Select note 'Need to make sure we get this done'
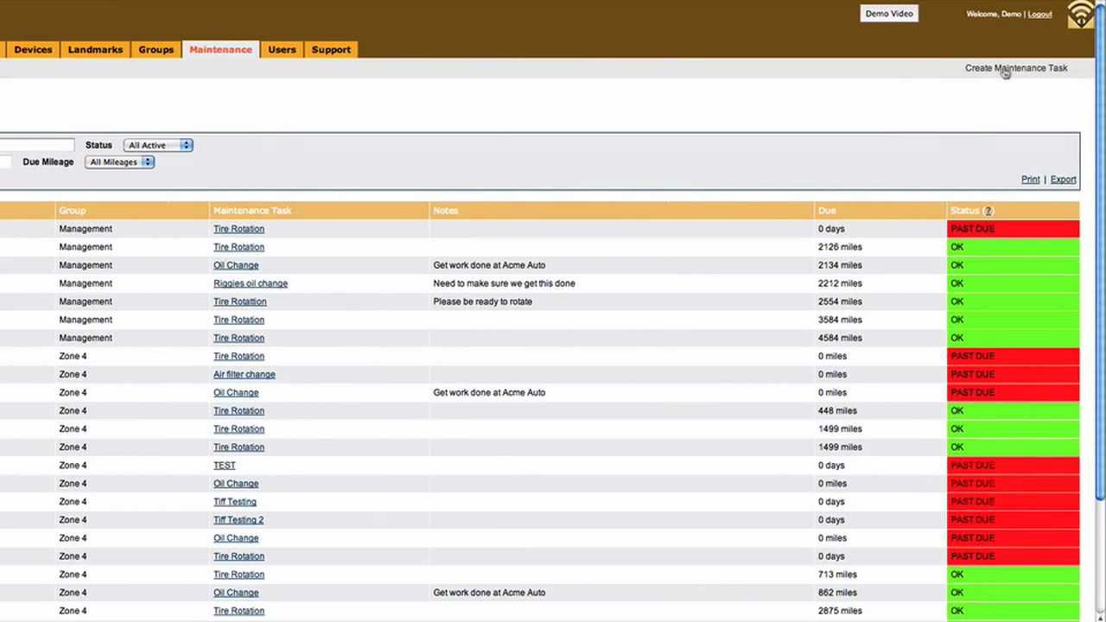 [504, 283]
